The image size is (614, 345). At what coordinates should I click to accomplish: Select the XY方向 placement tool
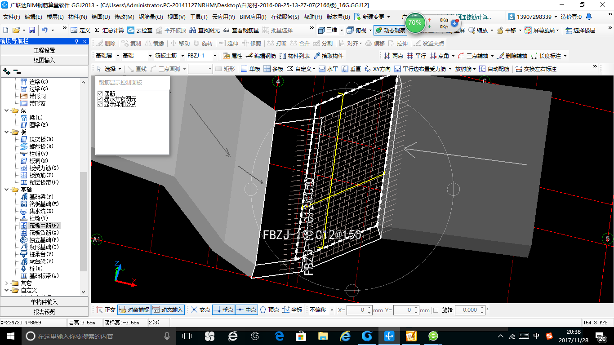[378, 69]
